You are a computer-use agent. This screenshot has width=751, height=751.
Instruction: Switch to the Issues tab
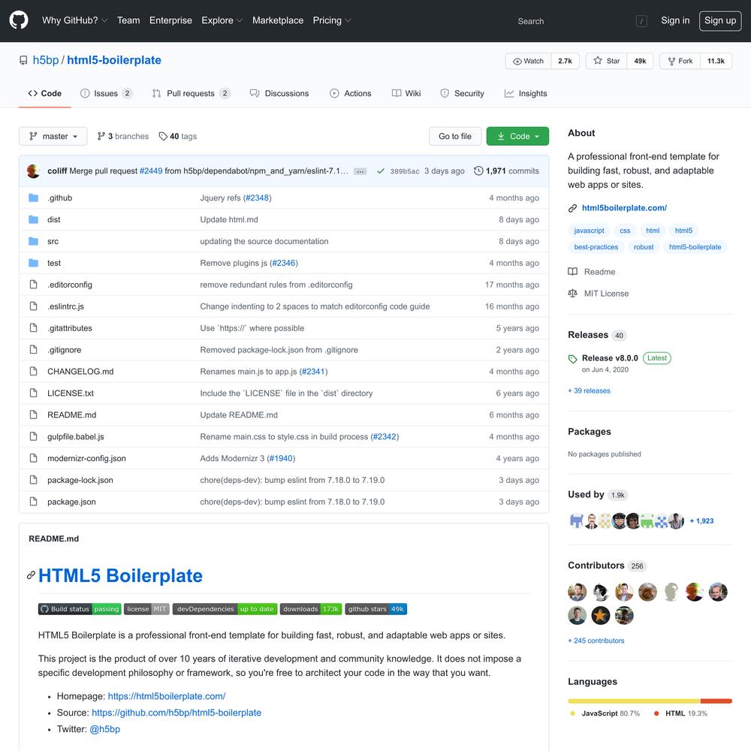point(107,93)
